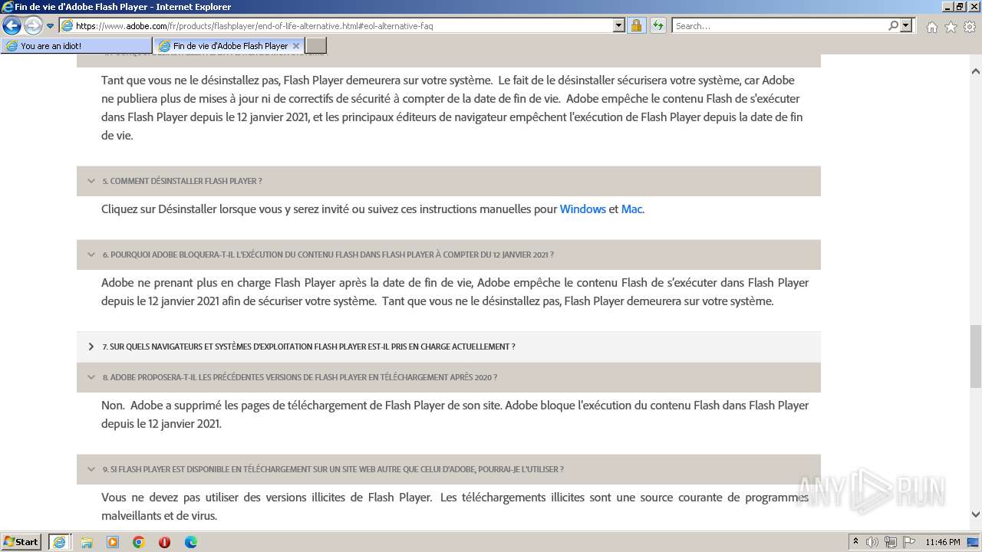Click the Internet Explorer title bar icon

(8, 7)
